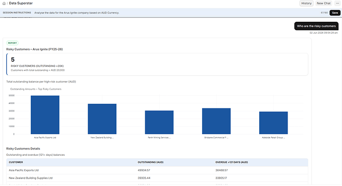Select New Zealand Building Supplies Ltd table cell
This screenshot has width=342, height=186.
pyautogui.click(x=31, y=178)
